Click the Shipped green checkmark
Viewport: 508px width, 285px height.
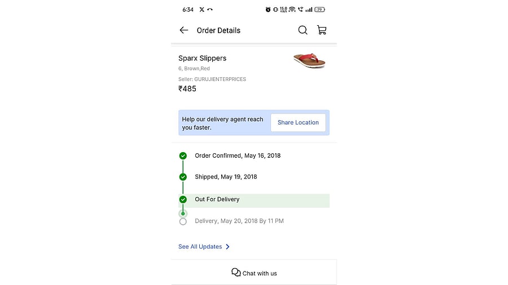click(183, 177)
